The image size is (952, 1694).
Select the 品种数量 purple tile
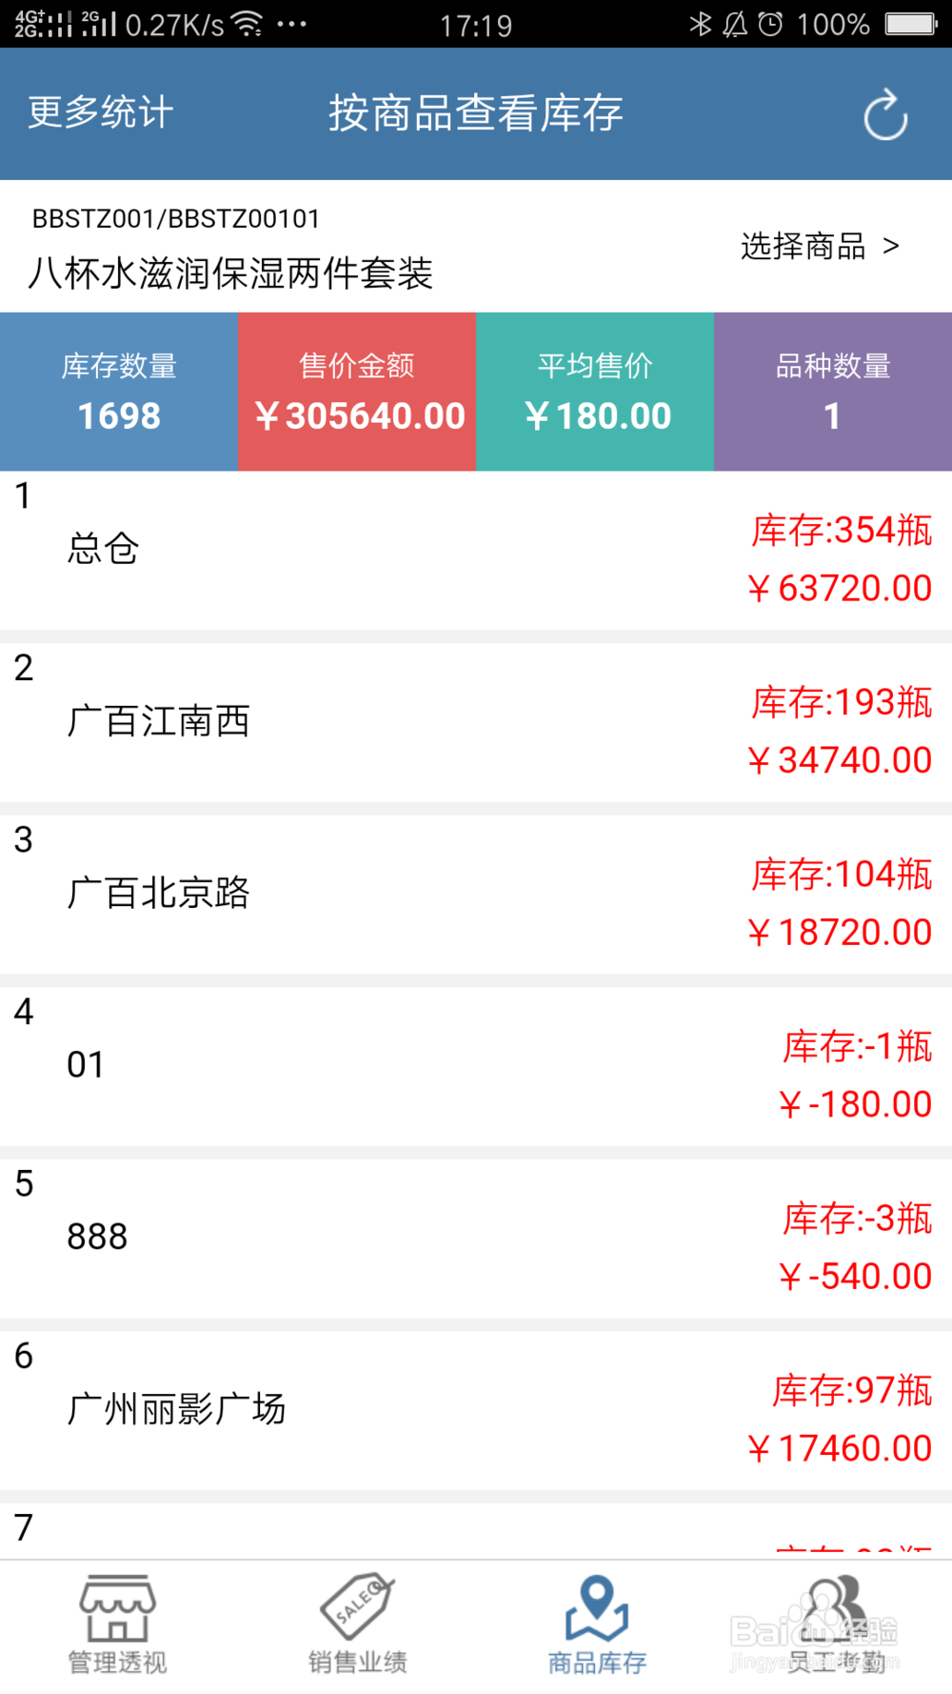click(x=833, y=392)
